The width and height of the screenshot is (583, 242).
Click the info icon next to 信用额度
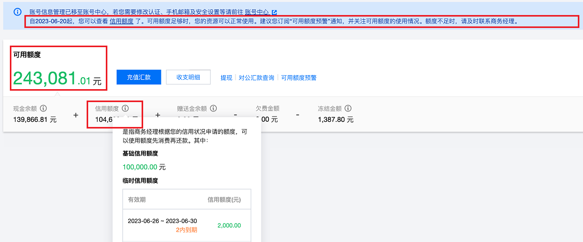(x=125, y=109)
